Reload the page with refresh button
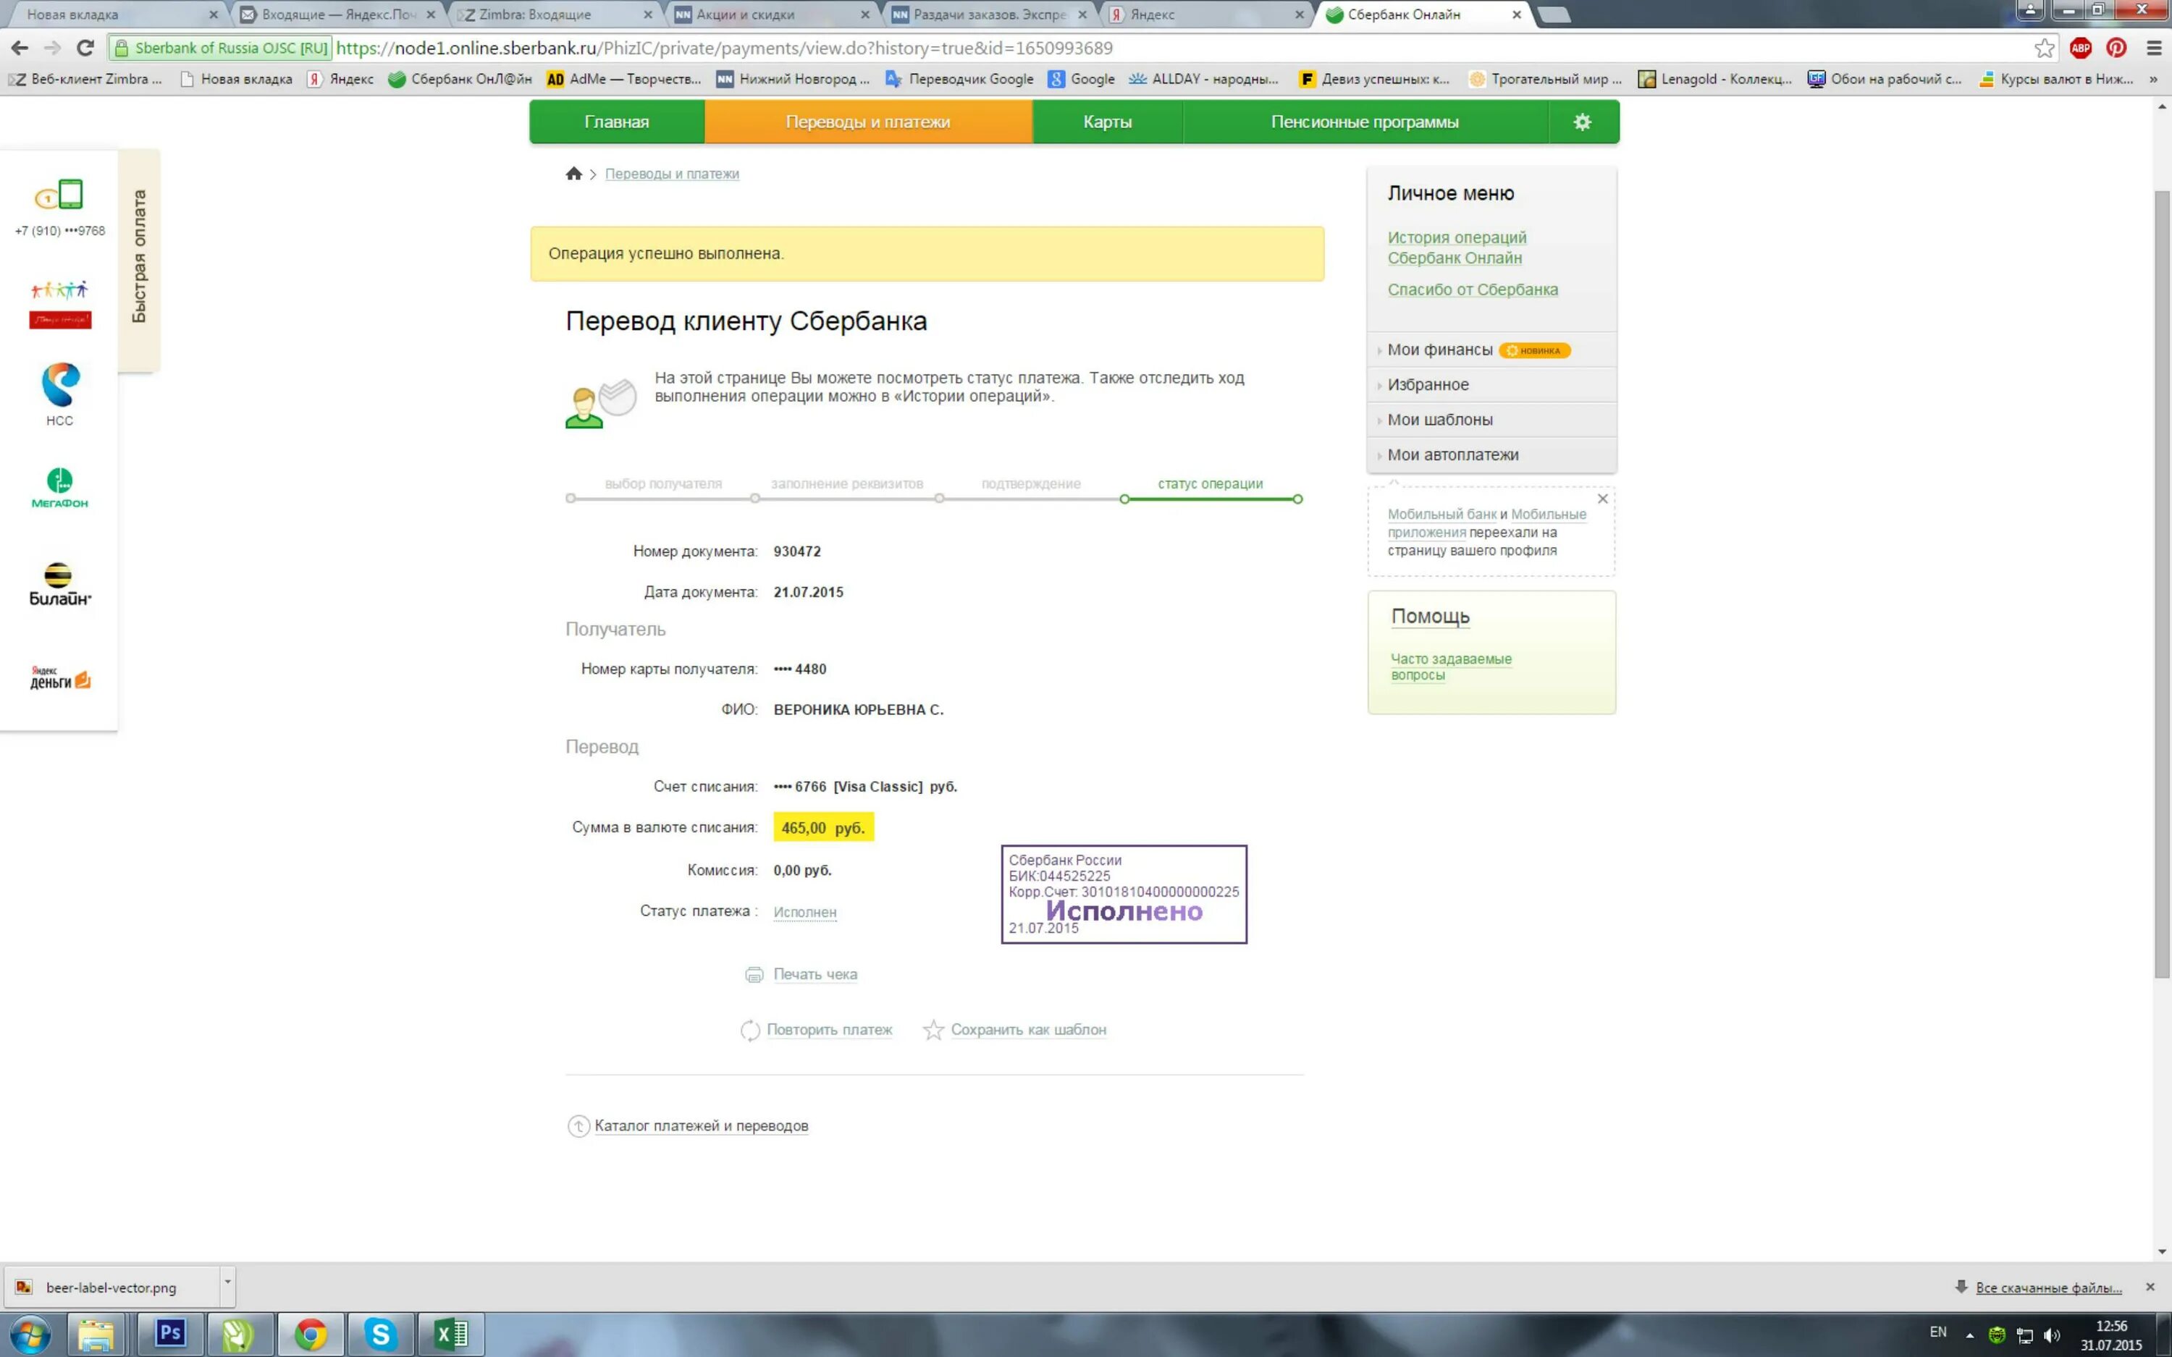Screen dimensions: 2172x1357 pos(85,48)
